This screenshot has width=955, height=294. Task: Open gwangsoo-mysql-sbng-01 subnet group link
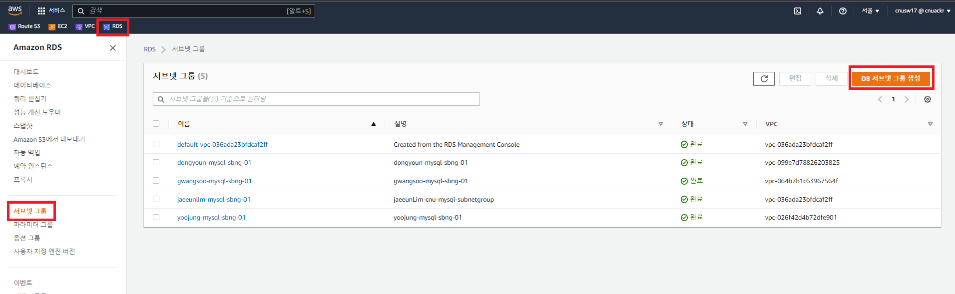click(214, 181)
